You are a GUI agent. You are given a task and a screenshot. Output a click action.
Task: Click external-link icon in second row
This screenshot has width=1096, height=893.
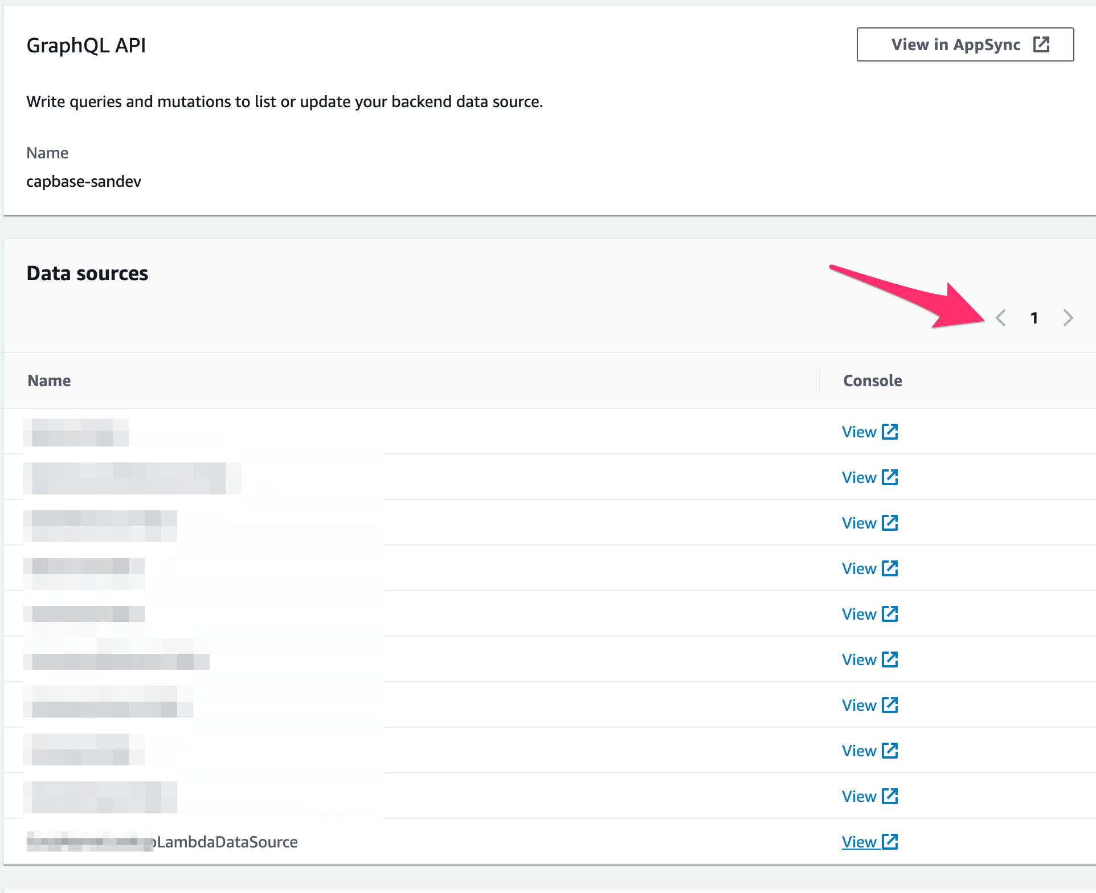(x=890, y=477)
